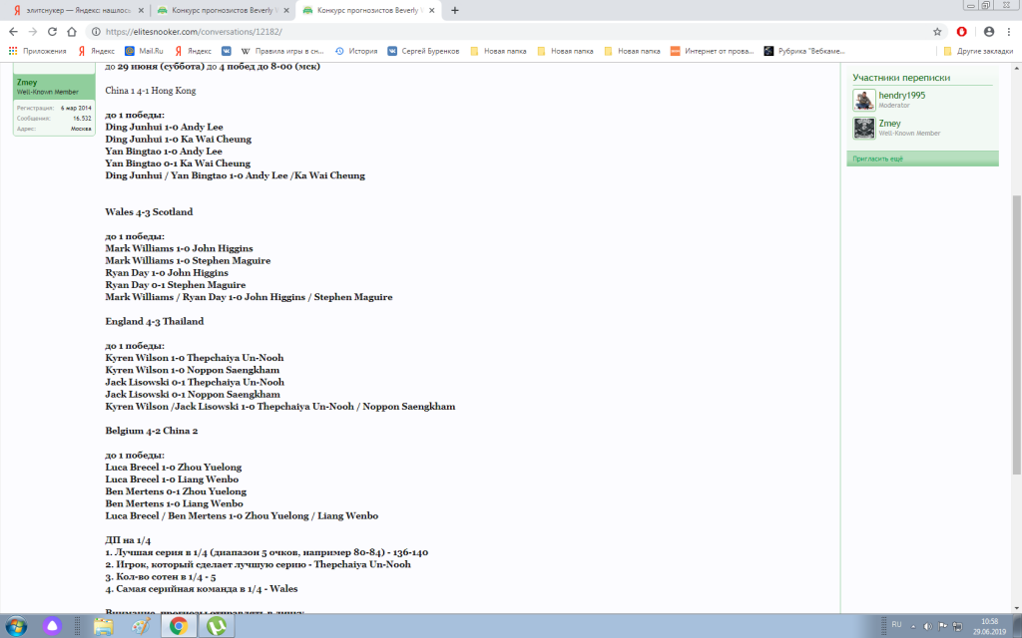Click the address bar URL field
Screen dimensions: 1022x638
tap(499, 31)
